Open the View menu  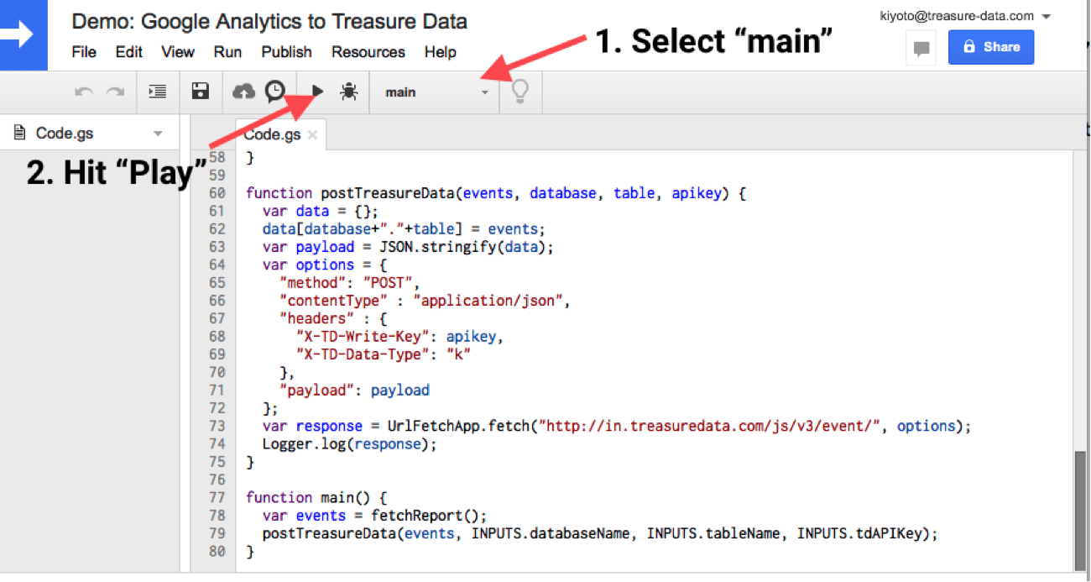pyautogui.click(x=178, y=52)
